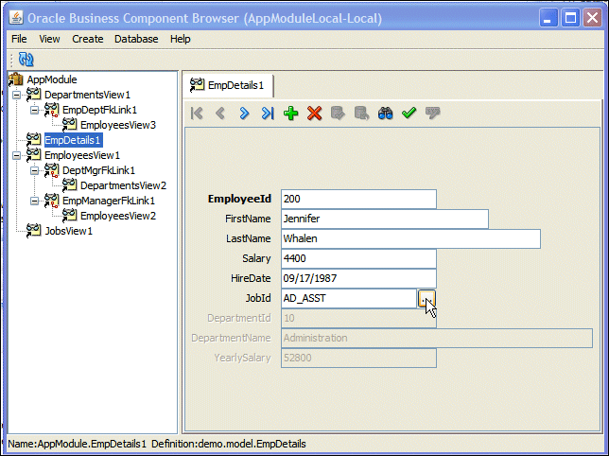
Task: Go to next record arrow
Action: coord(244,113)
